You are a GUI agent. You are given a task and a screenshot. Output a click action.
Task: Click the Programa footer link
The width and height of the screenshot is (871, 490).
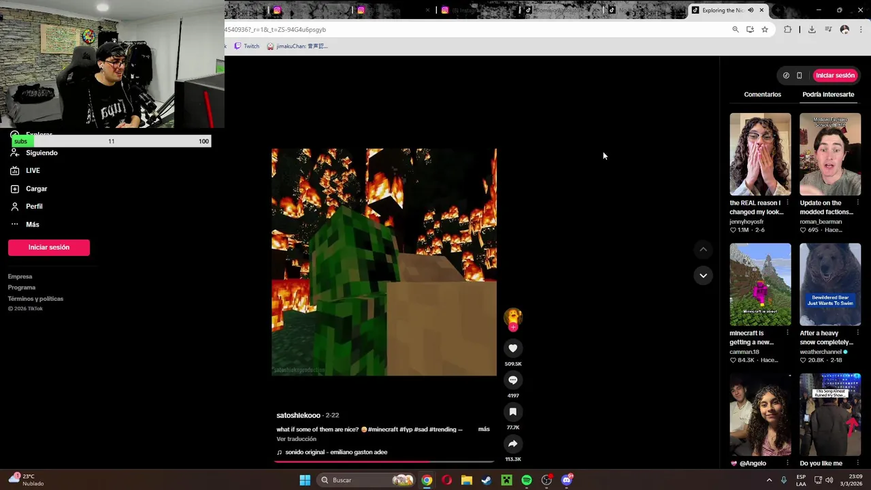pyautogui.click(x=22, y=287)
